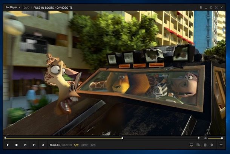Screen dimensions: 230x154
Task: Open the playlist hamburger menu icon
Action: click(x=221, y=145)
